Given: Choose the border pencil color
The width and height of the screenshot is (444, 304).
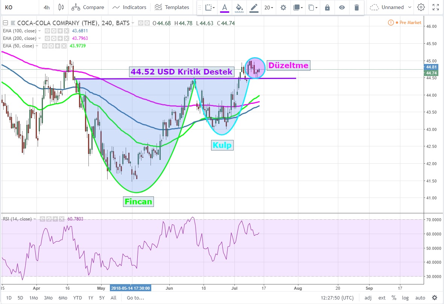Looking at the screenshot, I should (x=254, y=8).
